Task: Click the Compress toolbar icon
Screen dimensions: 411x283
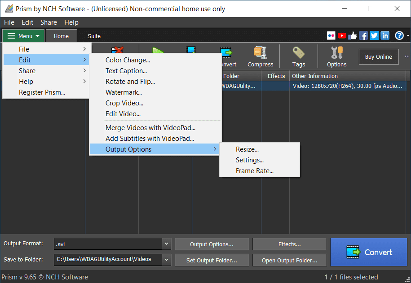Action: coord(260,57)
